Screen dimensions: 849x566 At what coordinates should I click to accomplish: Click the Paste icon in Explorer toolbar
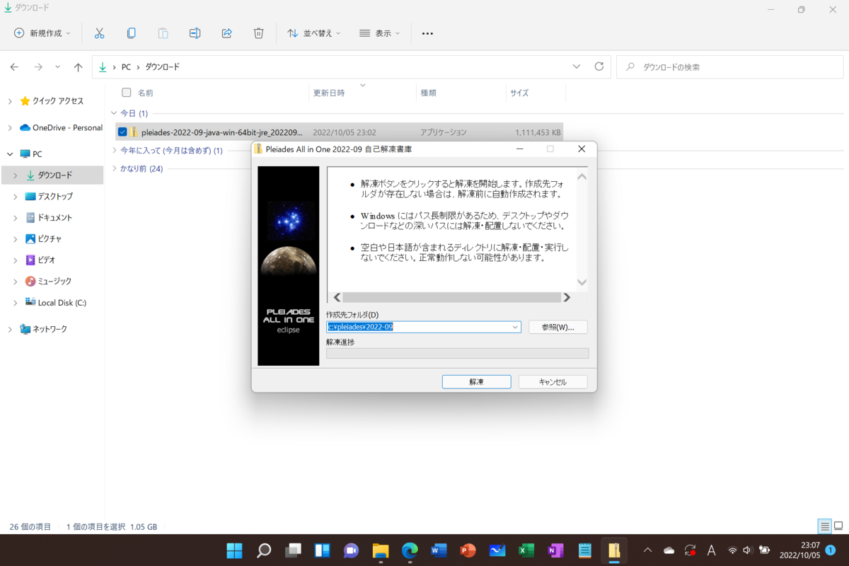coord(163,33)
